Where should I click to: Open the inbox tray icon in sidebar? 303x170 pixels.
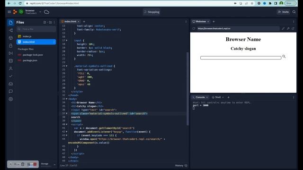(10, 84)
